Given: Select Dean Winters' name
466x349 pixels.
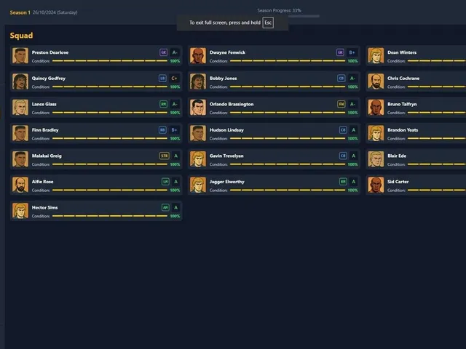Looking at the screenshot, I should 402,52.
